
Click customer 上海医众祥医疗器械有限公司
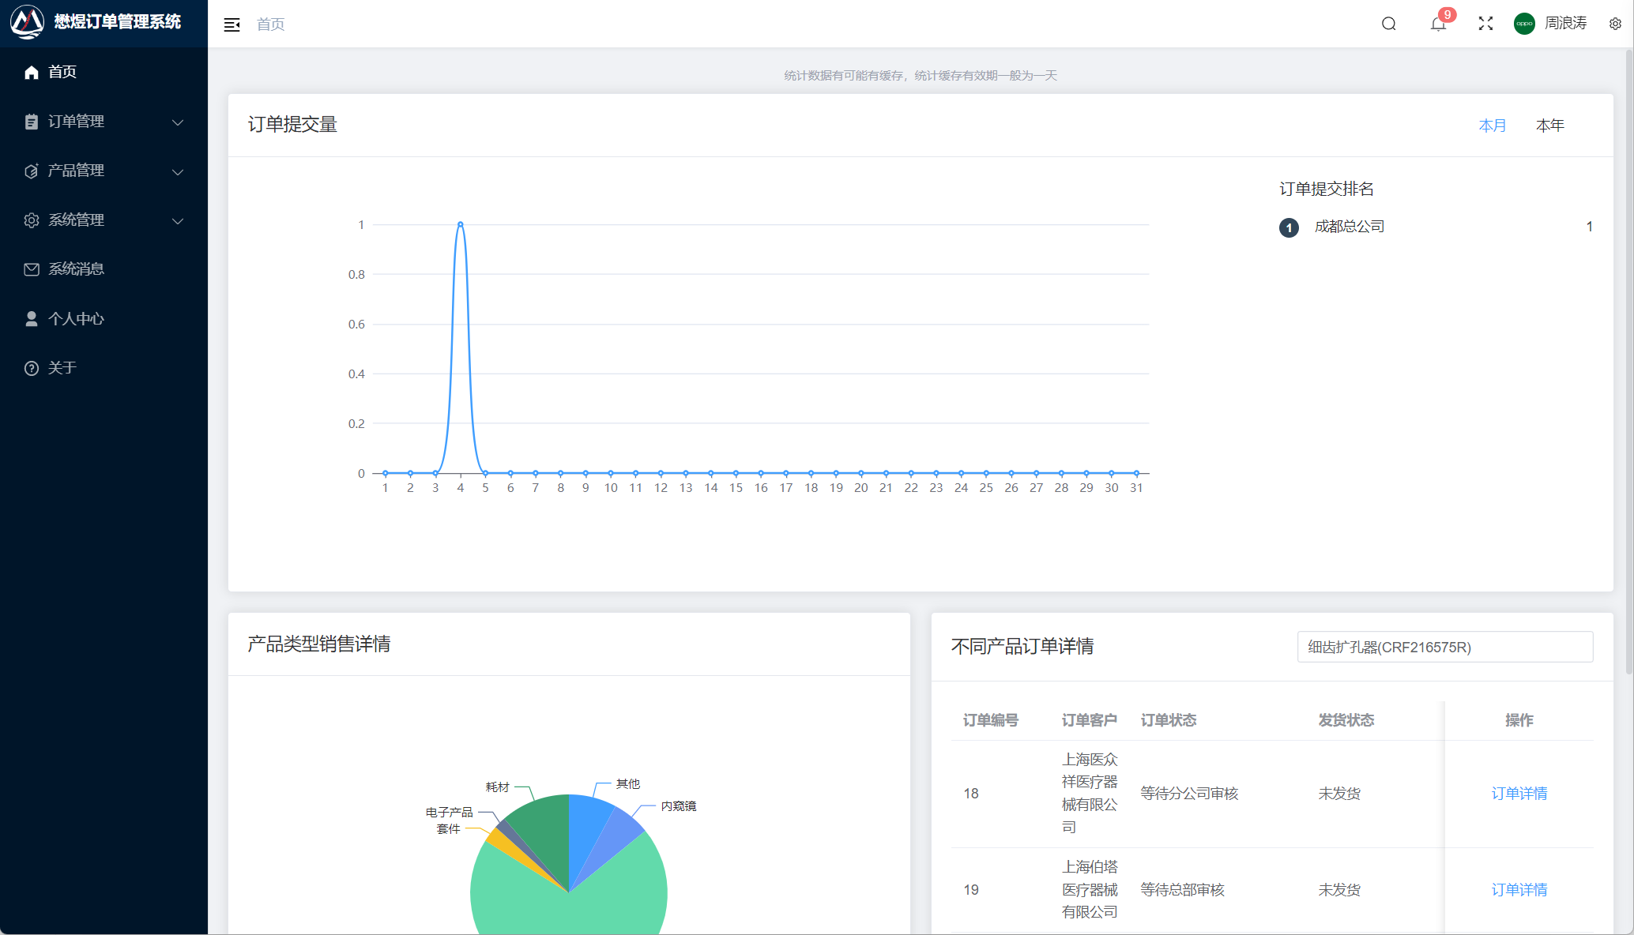point(1090,793)
